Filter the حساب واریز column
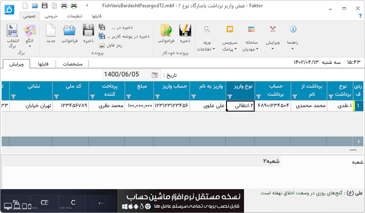 158,97
